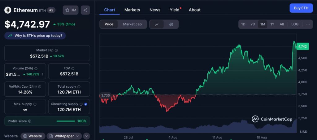Set chart range to 7D
Screen dimensions: 317x140
tap(253, 24)
